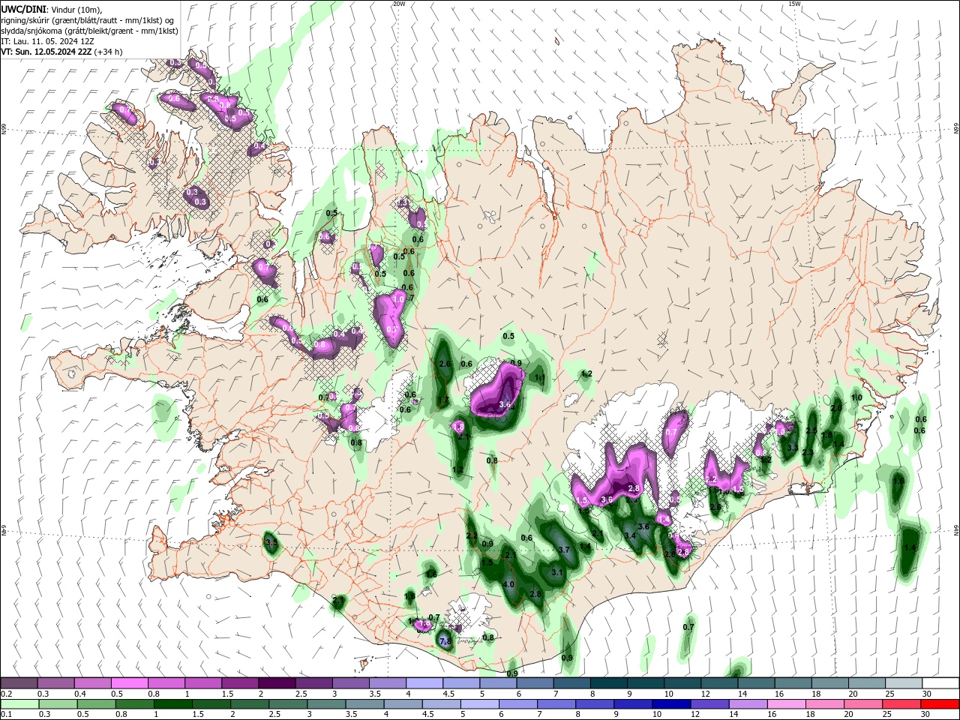Click the 'UWC/DINI: Vindur (10m)' title text
The image size is (960, 720).
point(51,9)
